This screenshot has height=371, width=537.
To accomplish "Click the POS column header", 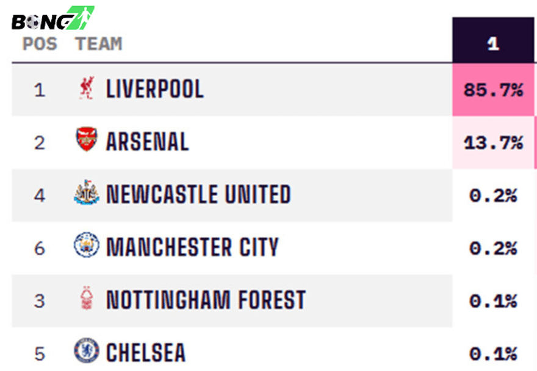I will click(x=40, y=44).
